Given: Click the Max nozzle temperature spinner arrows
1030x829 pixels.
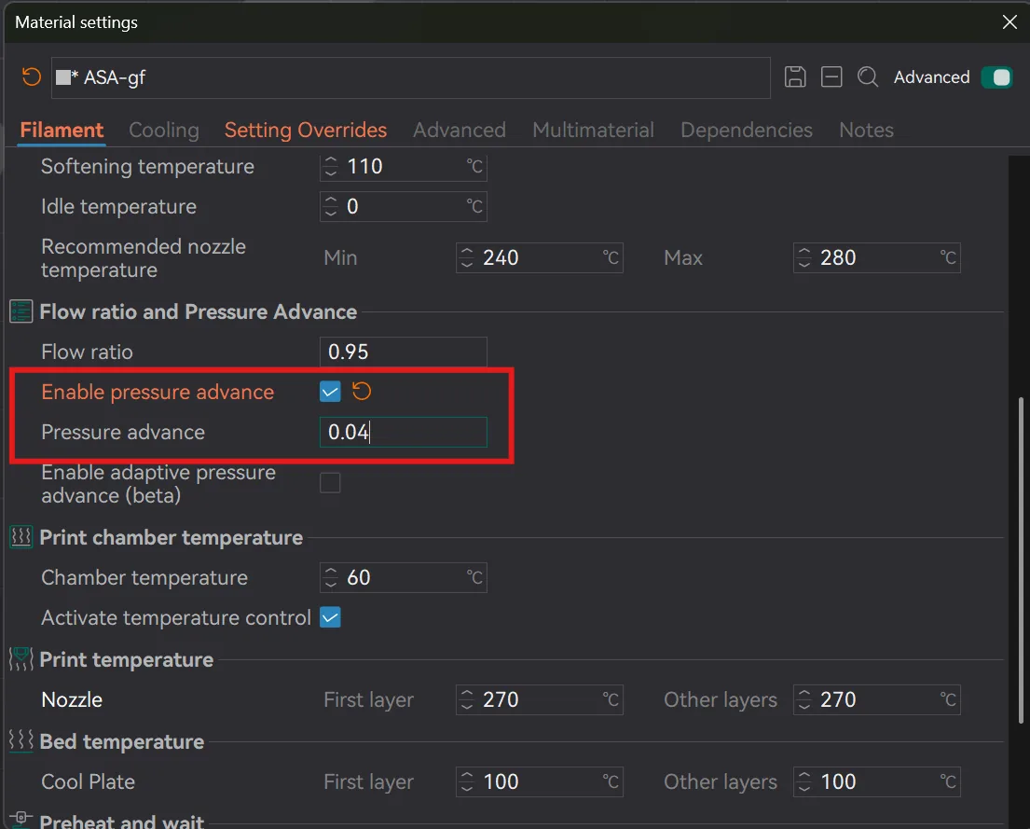Looking at the screenshot, I should tap(804, 257).
